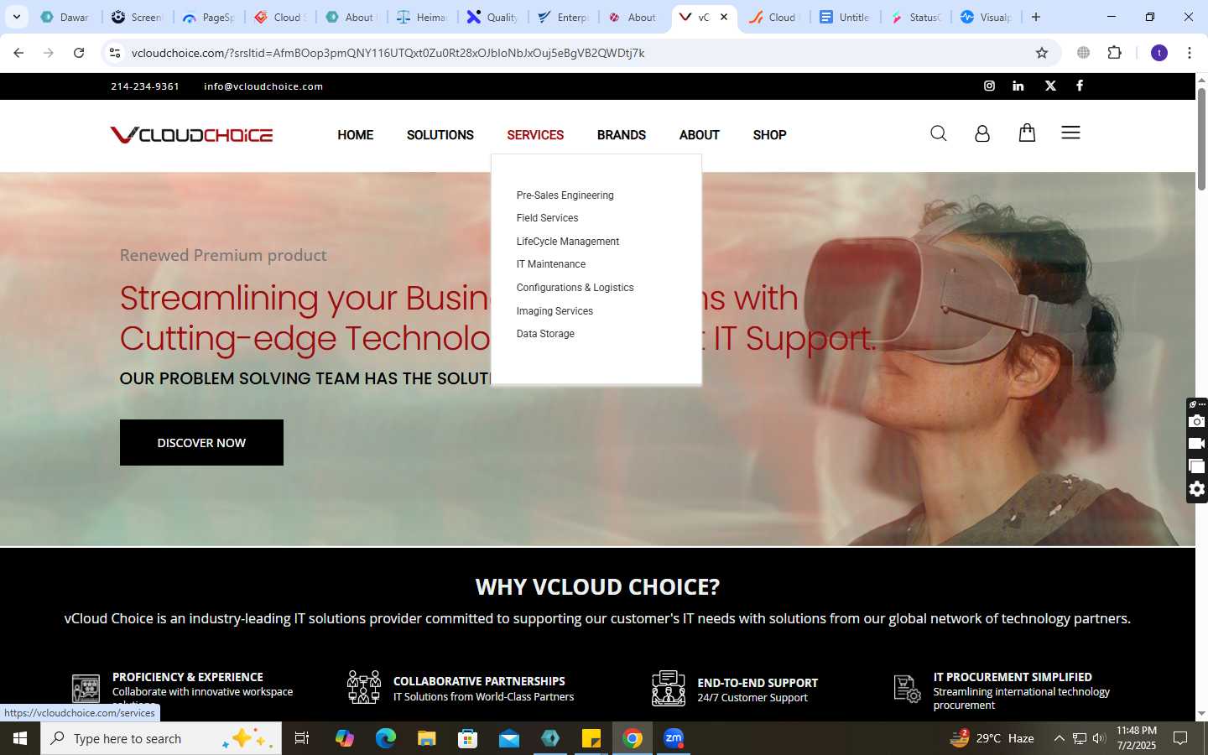Switch to the Heimdal browser tab
Viewport: 1208px width, 755px height.
(x=423, y=17)
